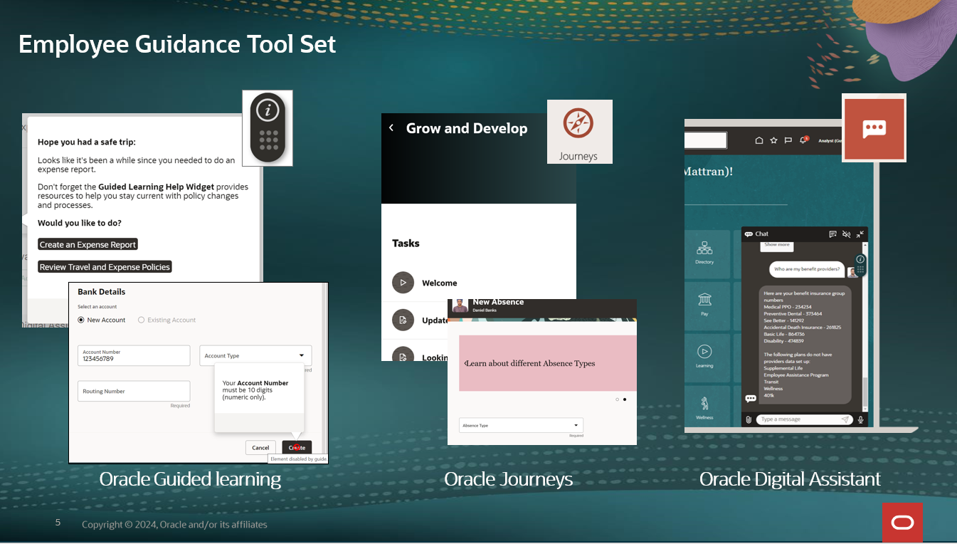Click the chat bubble icon beside bot reply

click(750, 399)
